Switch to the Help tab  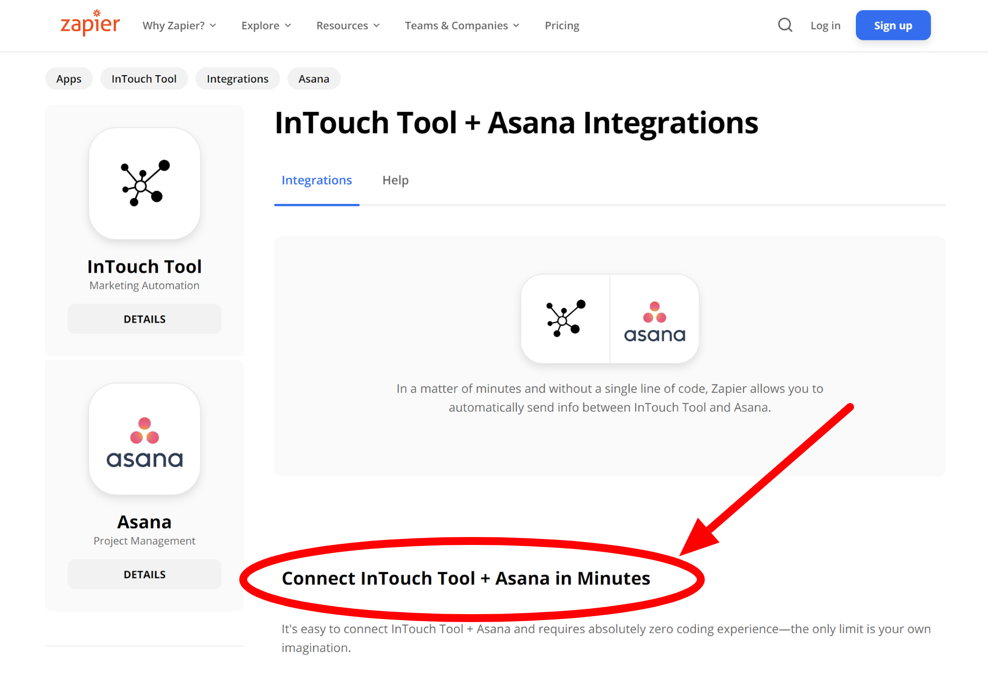pos(395,180)
